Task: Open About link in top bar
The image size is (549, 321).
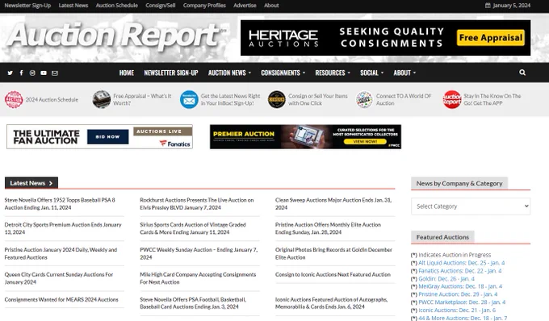Action: (x=271, y=6)
